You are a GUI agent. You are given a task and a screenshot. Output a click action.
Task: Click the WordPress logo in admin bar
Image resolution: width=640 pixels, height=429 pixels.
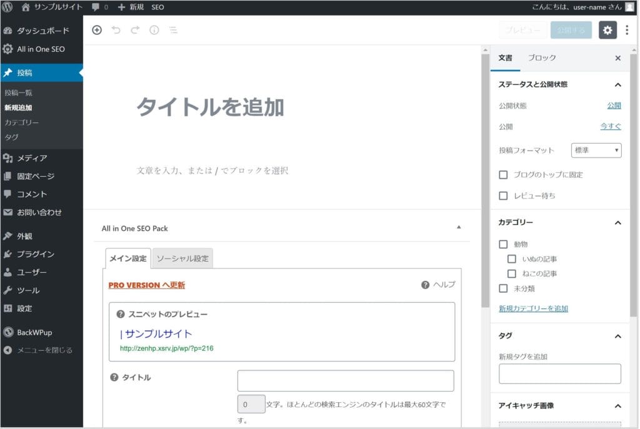8,7
